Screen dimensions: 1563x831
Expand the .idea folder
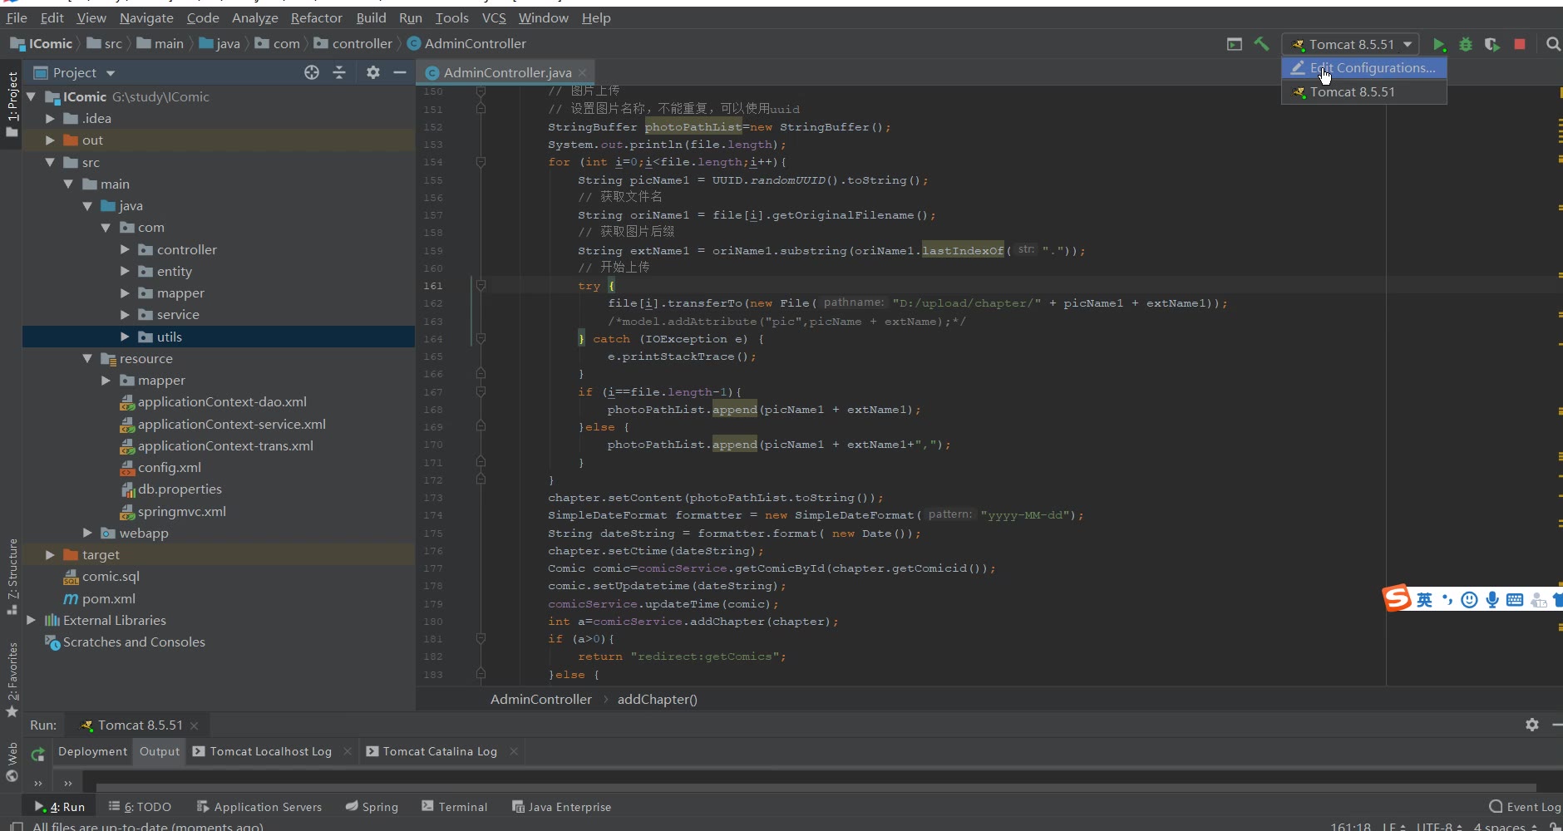coord(50,119)
